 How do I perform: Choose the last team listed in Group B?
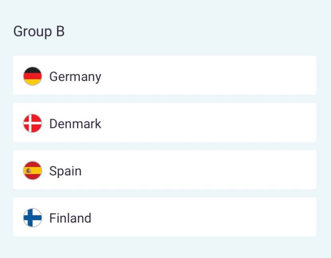[x=70, y=218]
